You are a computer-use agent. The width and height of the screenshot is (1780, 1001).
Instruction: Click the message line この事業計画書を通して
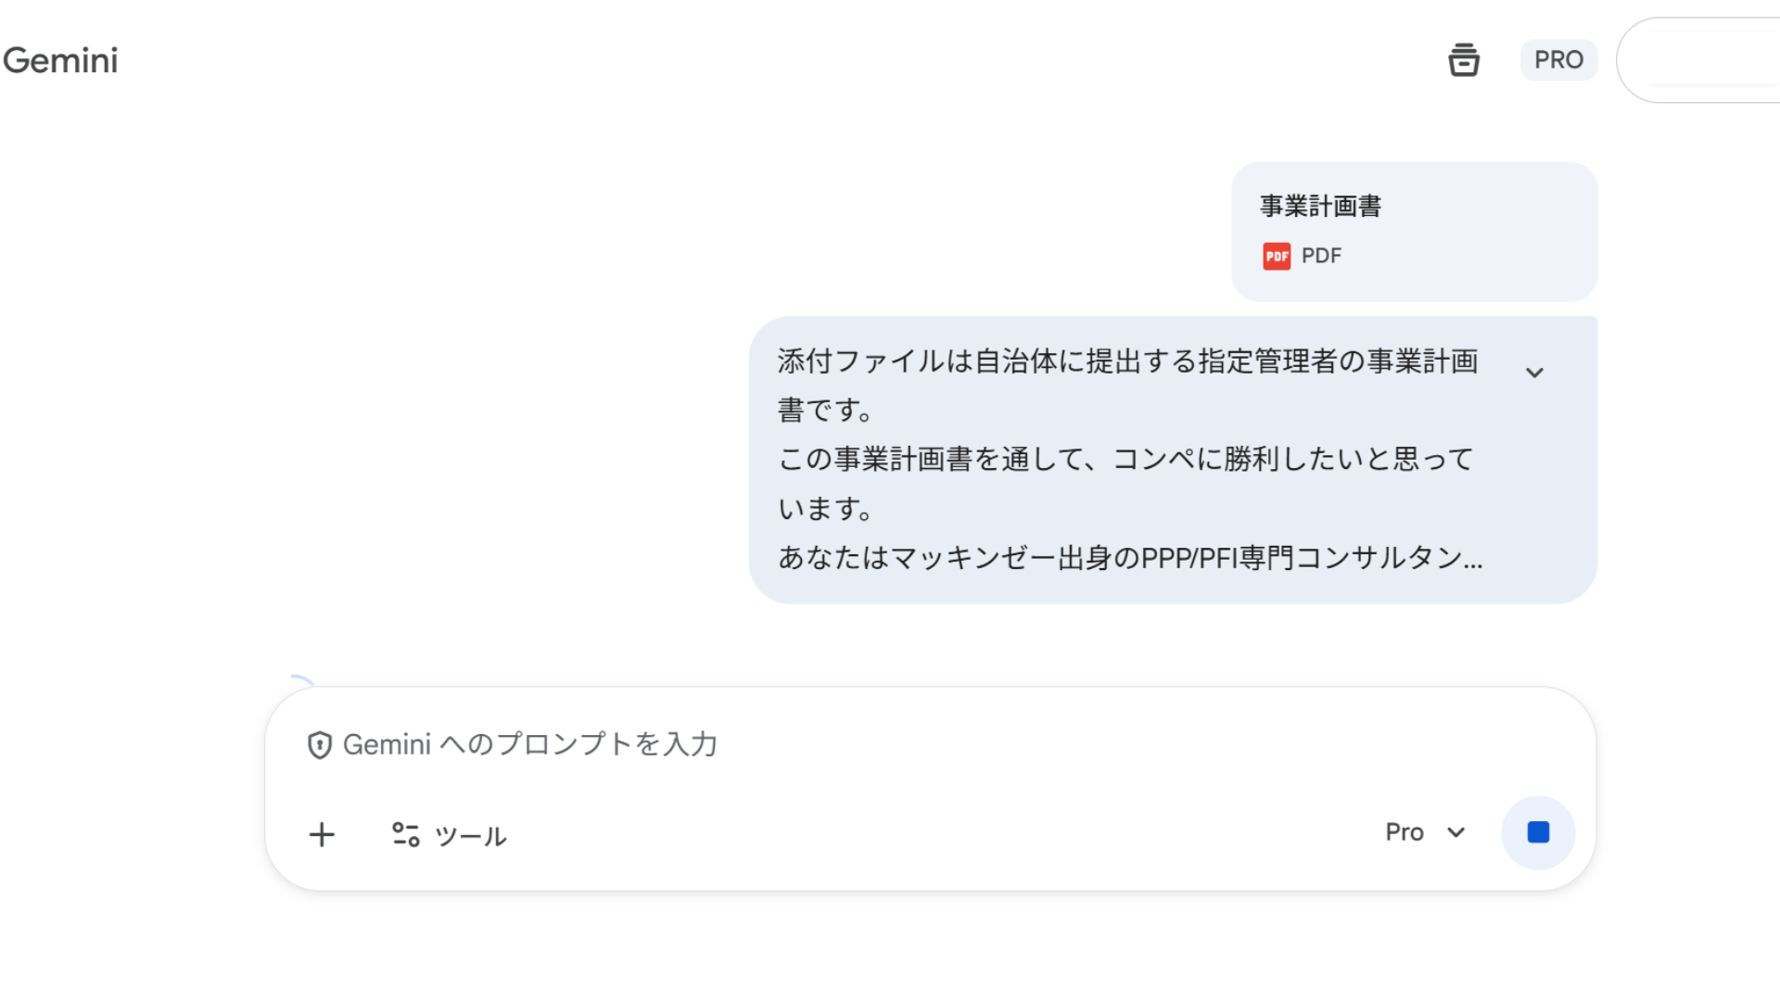(x=1125, y=459)
